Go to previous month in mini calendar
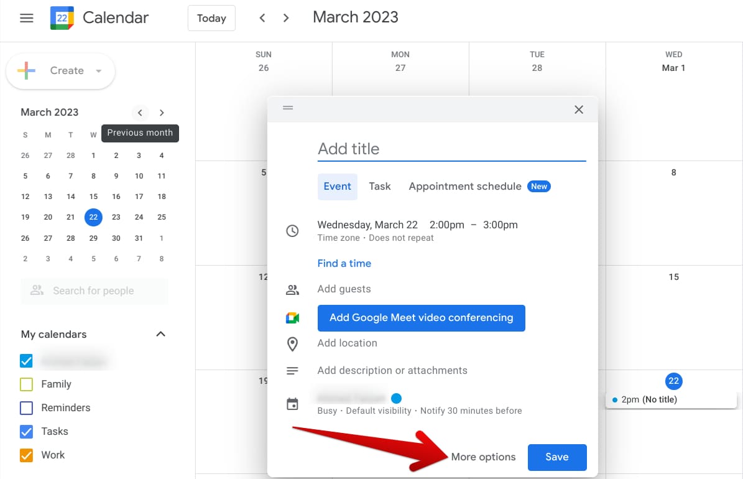The width and height of the screenshot is (743, 479). 140,113
